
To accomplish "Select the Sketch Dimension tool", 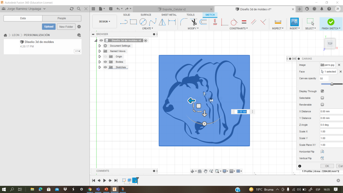I will 172,22.
